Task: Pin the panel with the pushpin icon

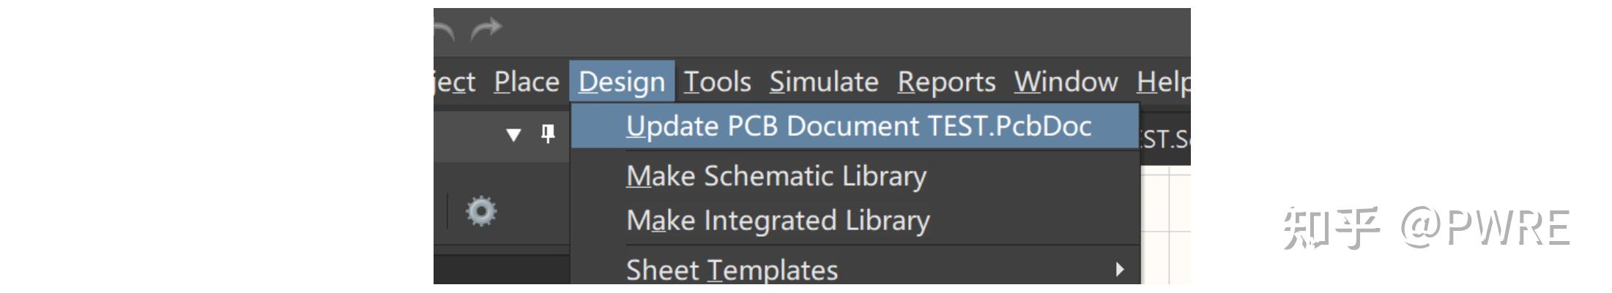Action: point(548,134)
